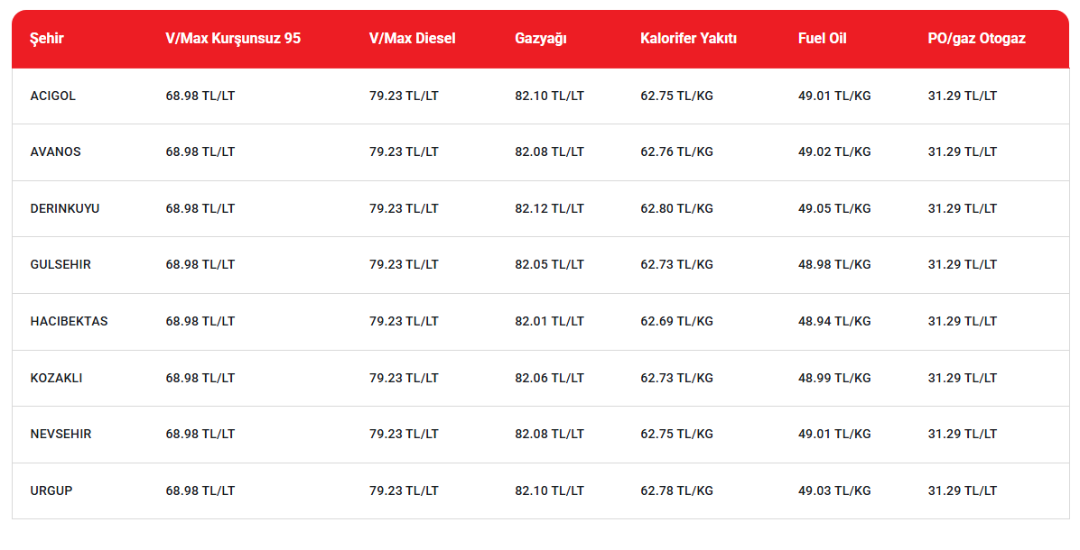Click ACIGOL Otogaz price 31.29 TL/LT
Image resolution: width=1080 pixels, height=550 pixels.
pos(963,96)
